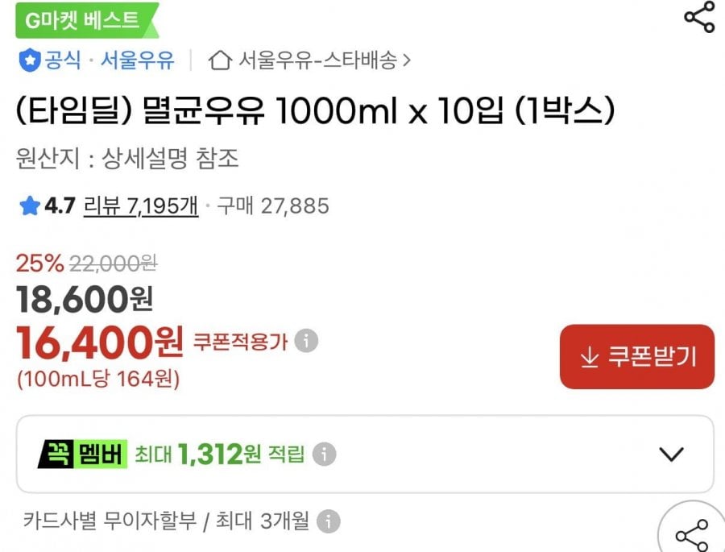Click the info icon beside 1,312원 적립
Image resolution: width=725 pixels, height=552 pixels.
325,454
